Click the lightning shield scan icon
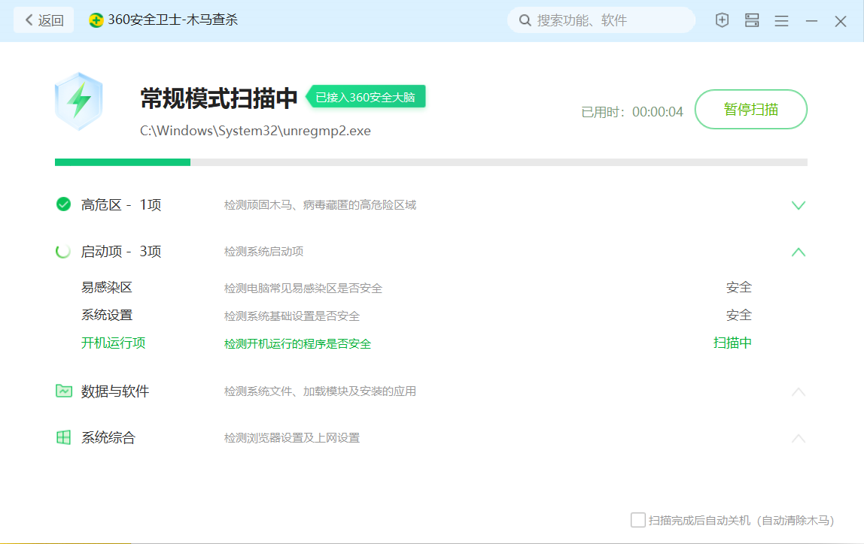Screen dimensions: 864x544 78,101
